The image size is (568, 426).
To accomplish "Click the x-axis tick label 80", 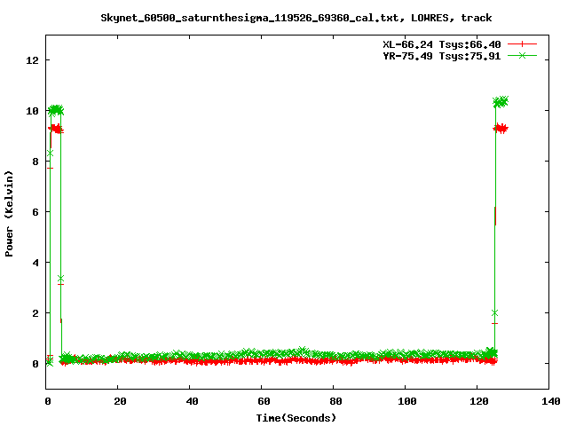I will (x=336, y=401).
